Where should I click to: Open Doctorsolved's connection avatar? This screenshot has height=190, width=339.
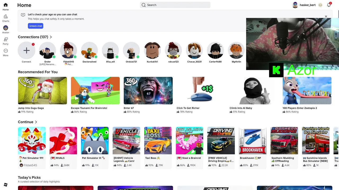tap(90, 50)
